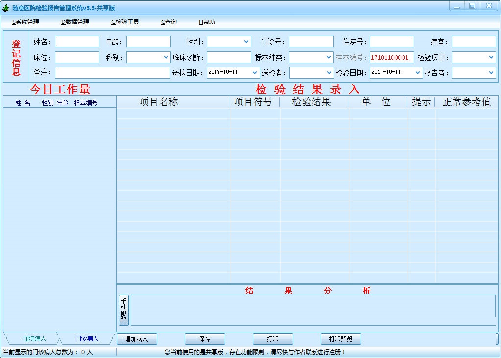This screenshot has width=501, height=358.
Task: Click the 手动修改 vertical button
Action: click(x=123, y=310)
